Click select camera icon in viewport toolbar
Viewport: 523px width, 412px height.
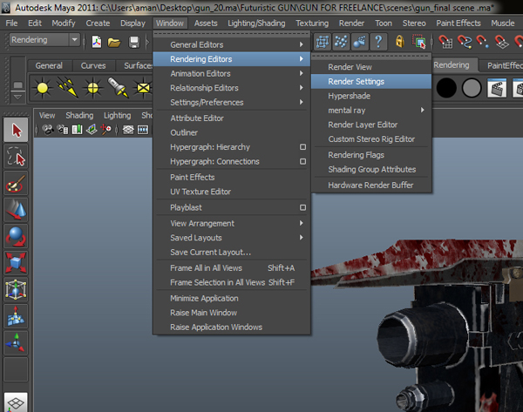pos(48,130)
